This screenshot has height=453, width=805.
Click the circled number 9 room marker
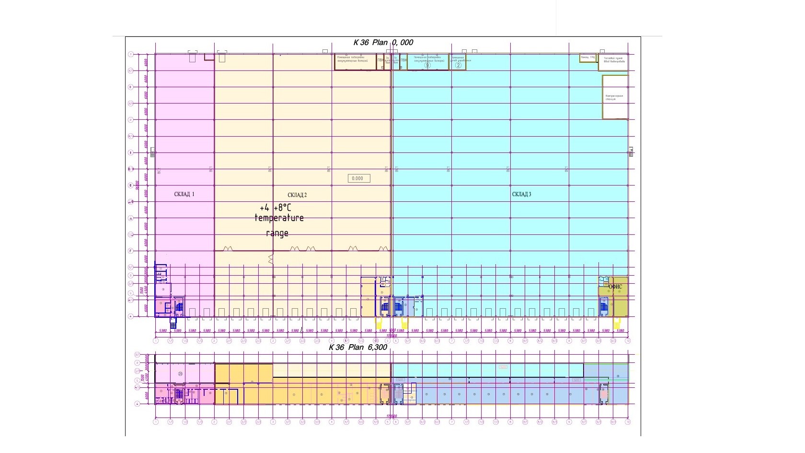pyautogui.click(x=427, y=66)
